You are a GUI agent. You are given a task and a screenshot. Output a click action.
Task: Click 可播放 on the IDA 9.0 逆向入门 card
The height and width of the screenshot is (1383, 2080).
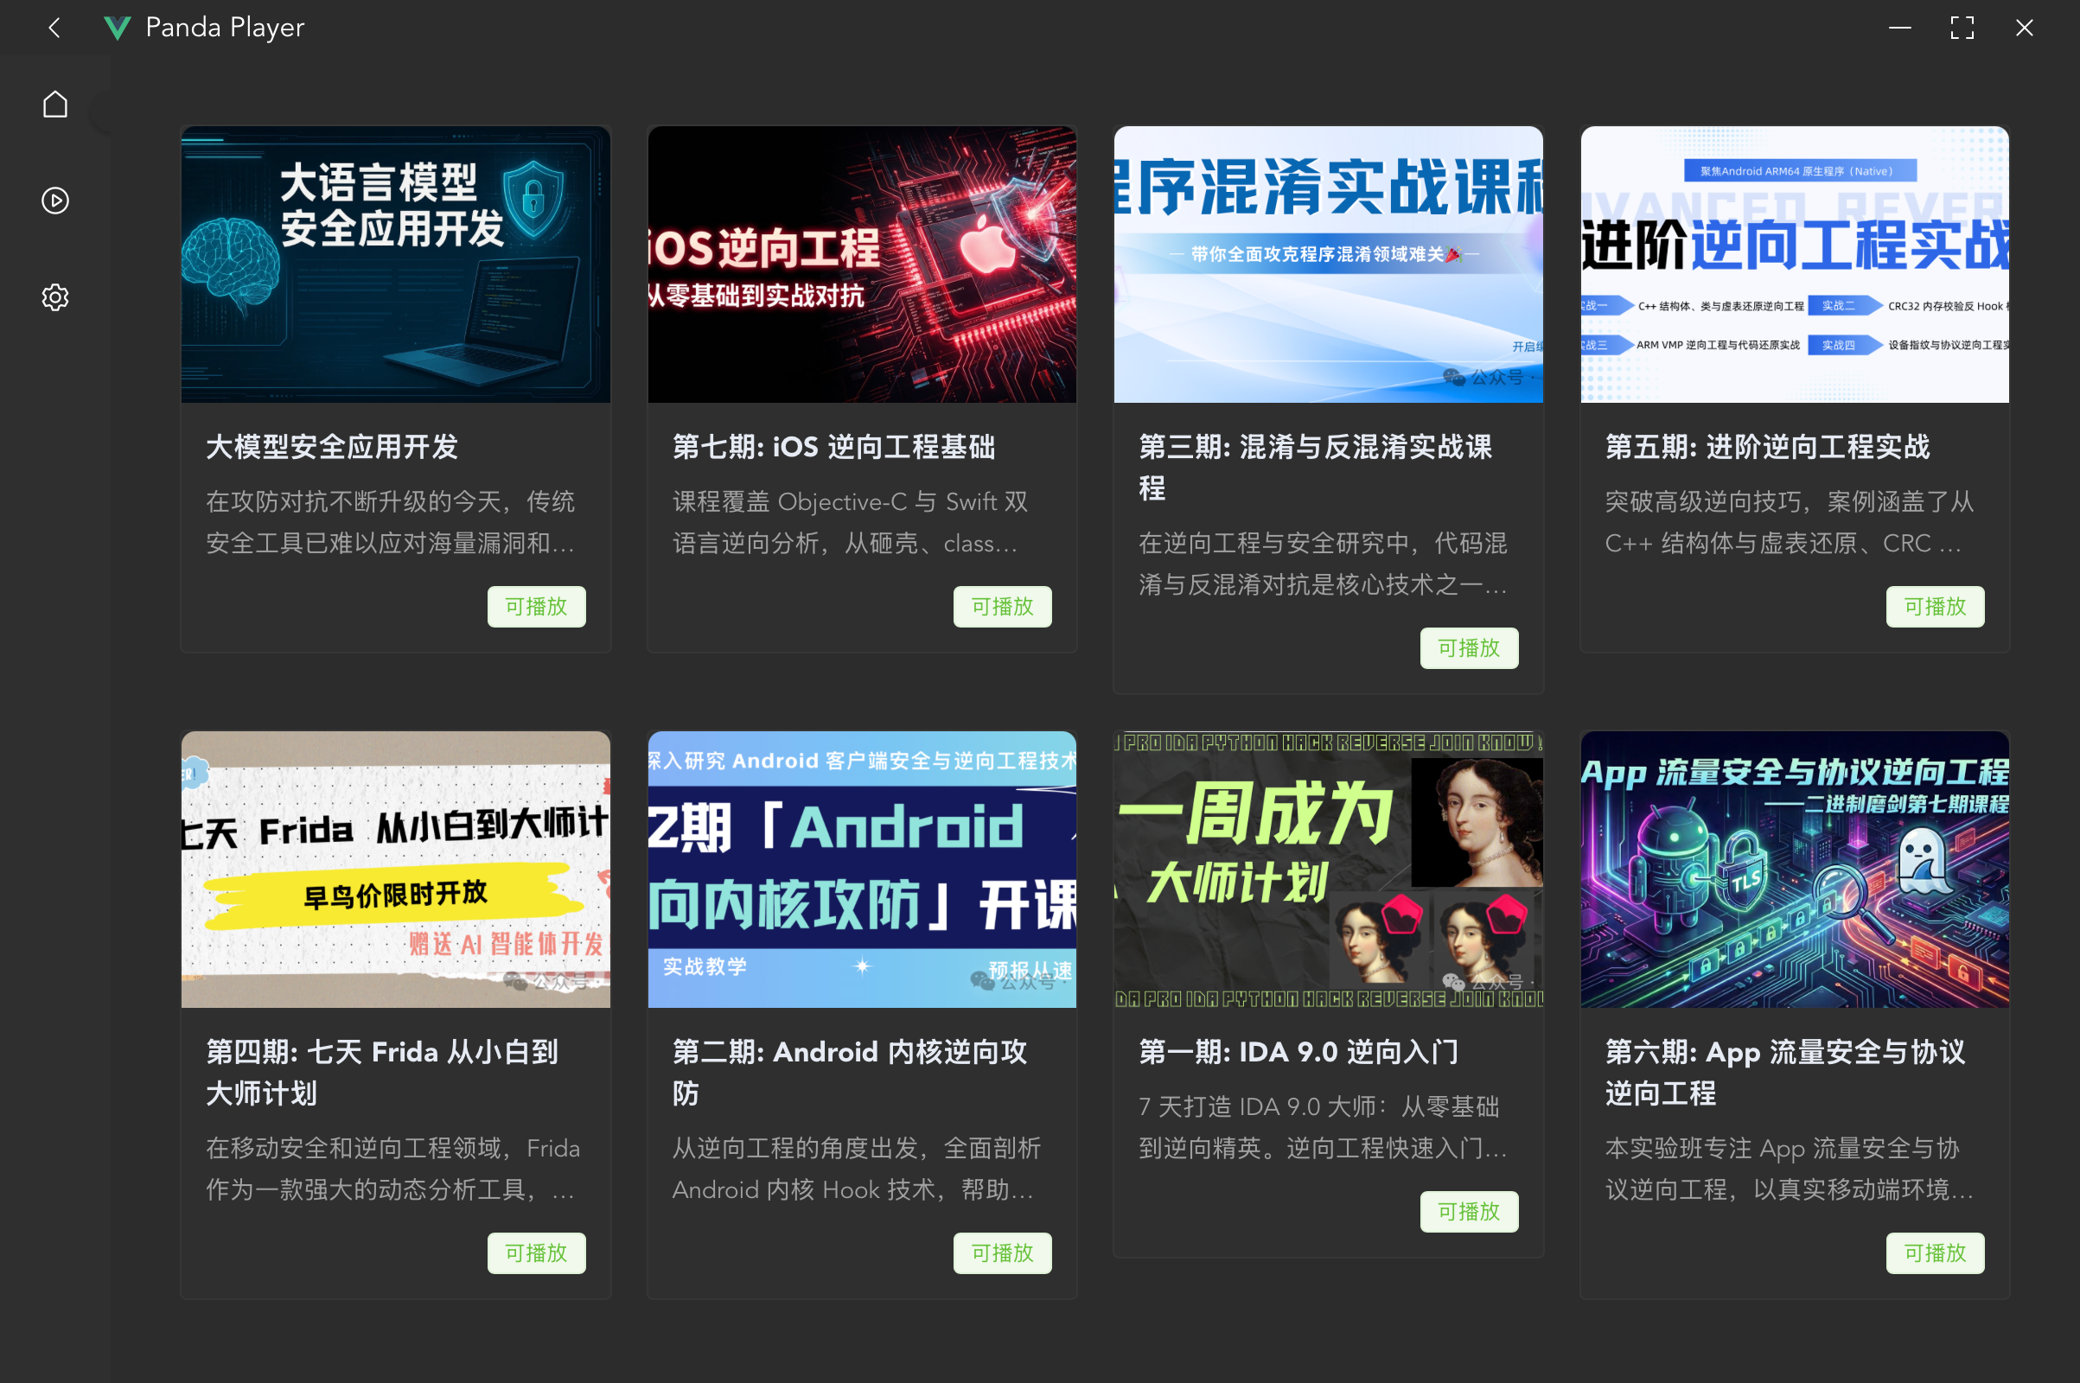[1469, 1211]
